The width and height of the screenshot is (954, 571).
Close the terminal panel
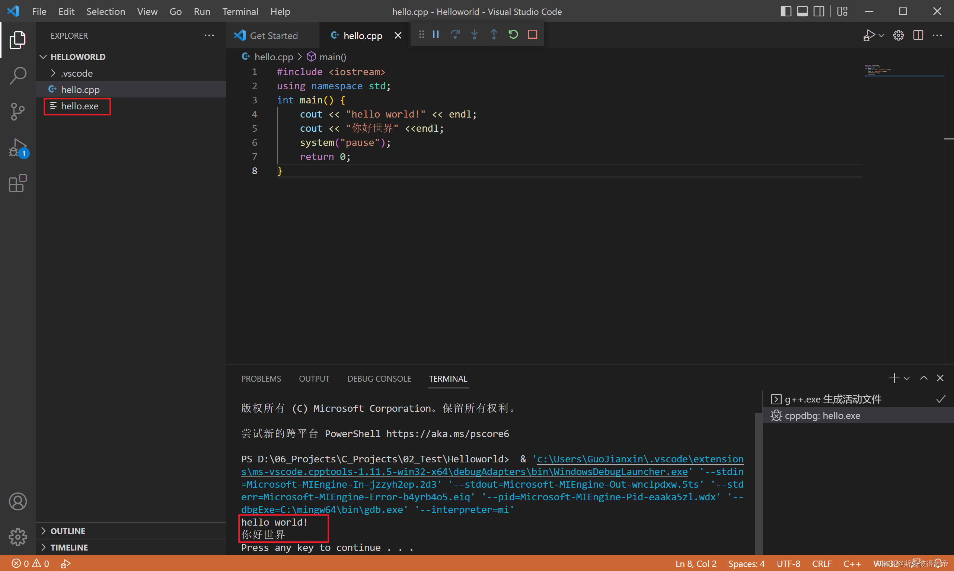click(940, 378)
